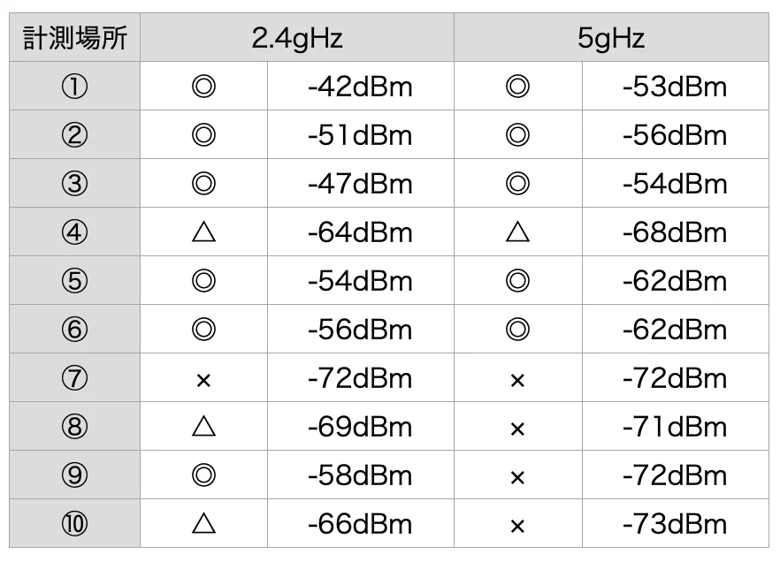Click the circled number ④ row label
The image size is (780, 562).
click(74, 232)
